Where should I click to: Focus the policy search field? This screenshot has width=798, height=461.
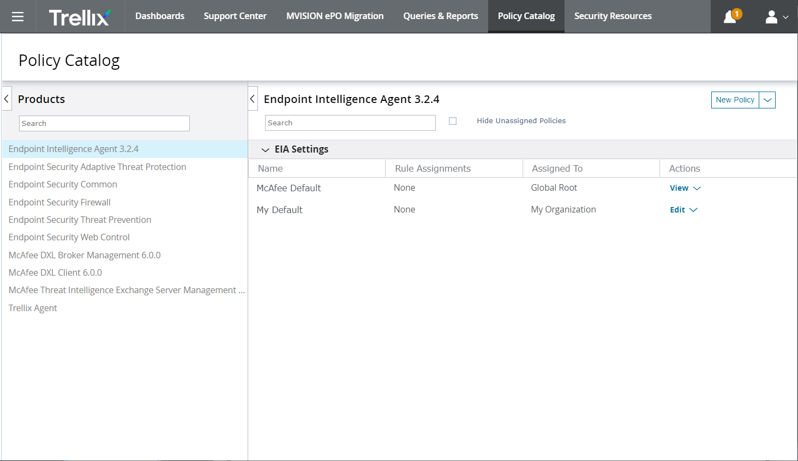coord(350,123)
